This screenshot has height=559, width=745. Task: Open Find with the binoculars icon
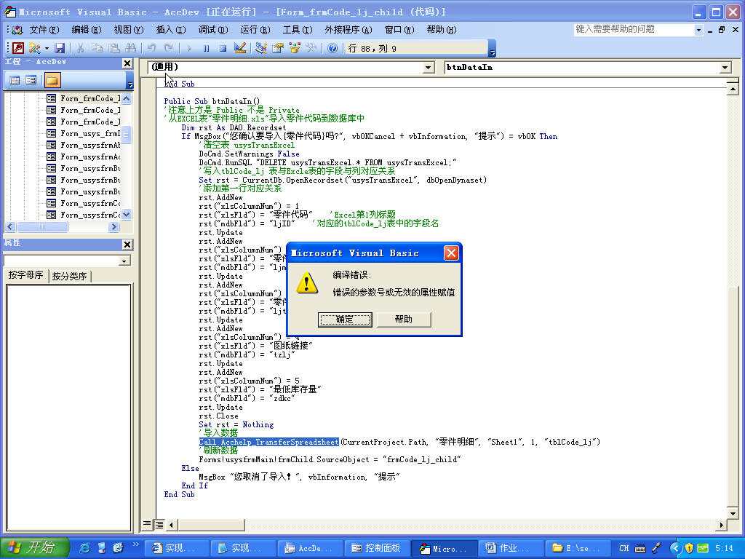click(130, 48)
